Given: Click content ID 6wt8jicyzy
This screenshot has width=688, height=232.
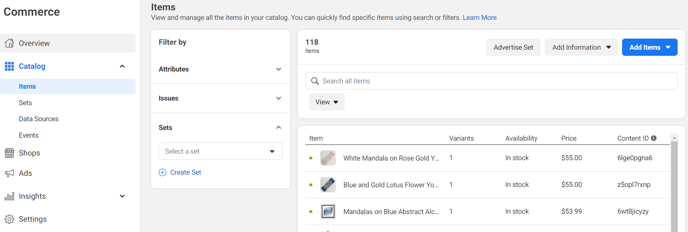Looking at the screenshot, I should click(633, 211).
